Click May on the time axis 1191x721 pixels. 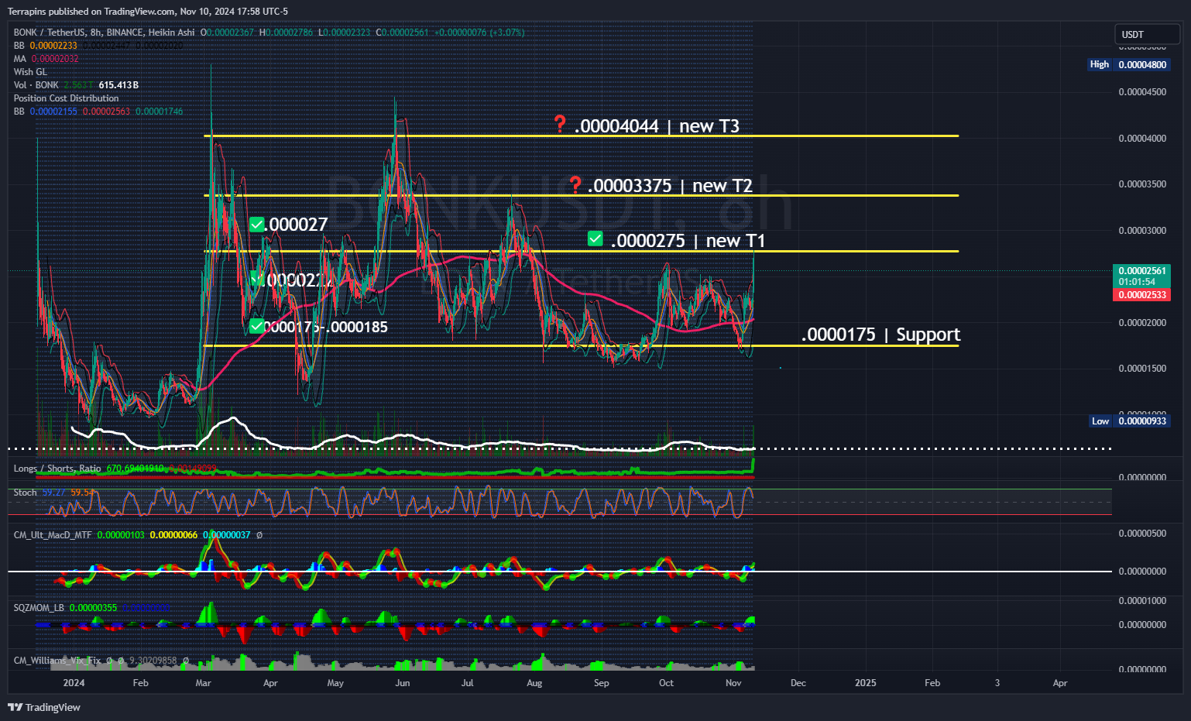point(335,683)
